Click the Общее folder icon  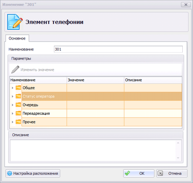point(19,88)
